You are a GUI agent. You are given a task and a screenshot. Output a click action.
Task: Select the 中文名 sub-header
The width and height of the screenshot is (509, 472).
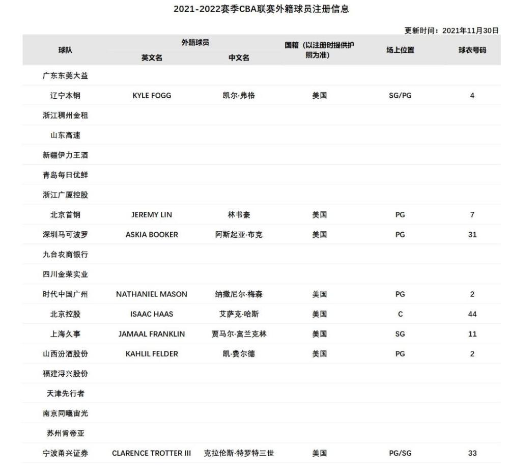click(239, 58)
